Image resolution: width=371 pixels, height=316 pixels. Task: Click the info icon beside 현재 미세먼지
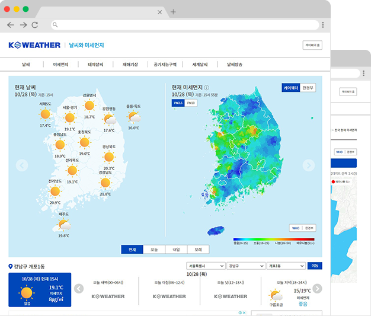[x=206, y=87]
